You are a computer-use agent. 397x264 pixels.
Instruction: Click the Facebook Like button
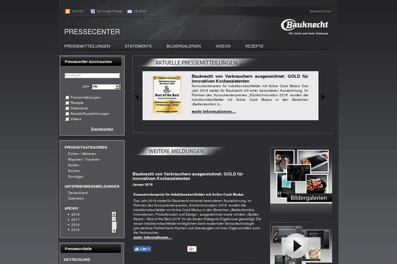click(x=142, y=249)
